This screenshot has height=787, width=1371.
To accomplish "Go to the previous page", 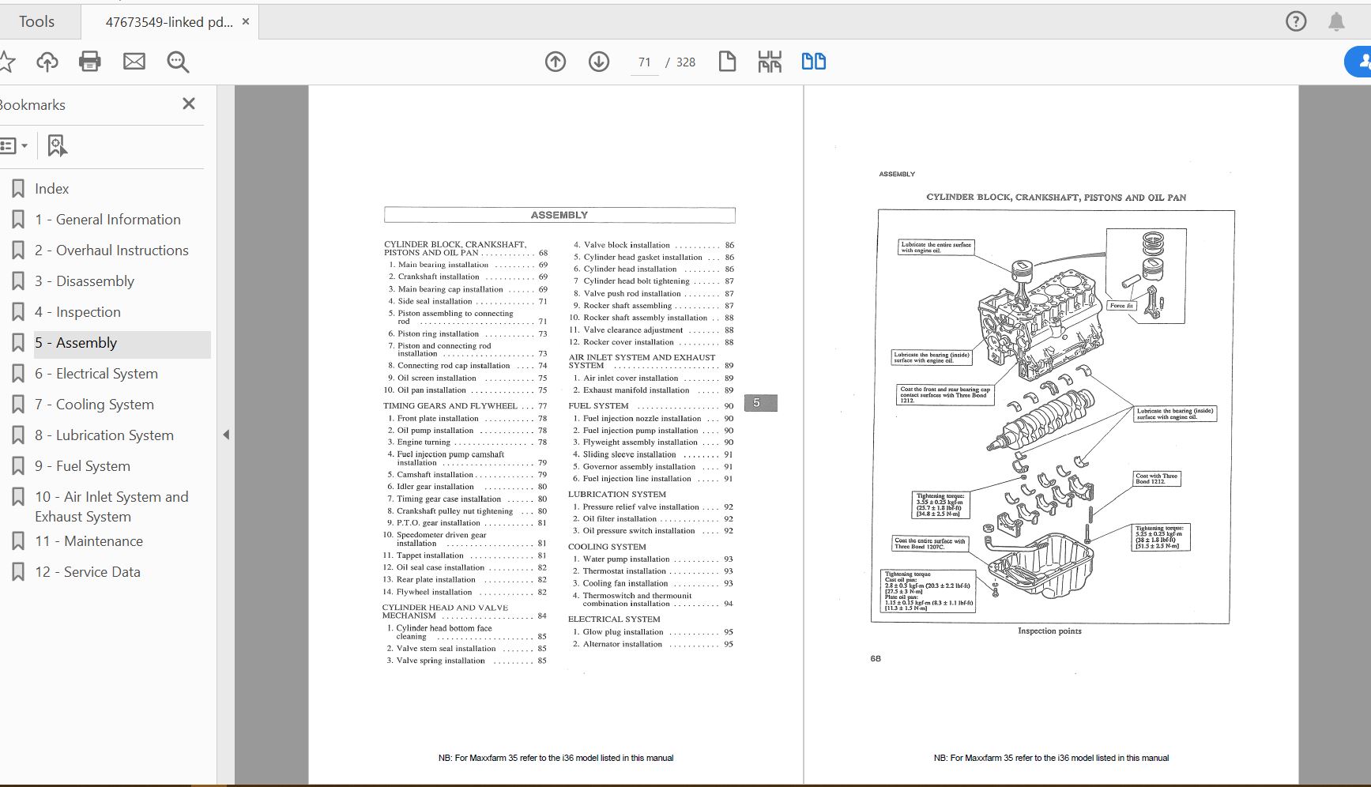I will 556,61.
